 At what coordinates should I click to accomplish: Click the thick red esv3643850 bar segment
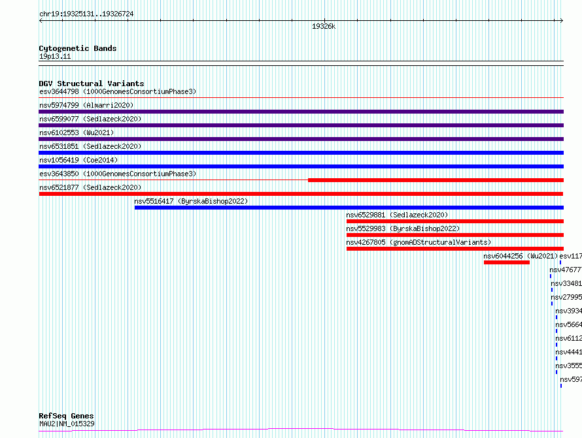click(x=436, y=180)
